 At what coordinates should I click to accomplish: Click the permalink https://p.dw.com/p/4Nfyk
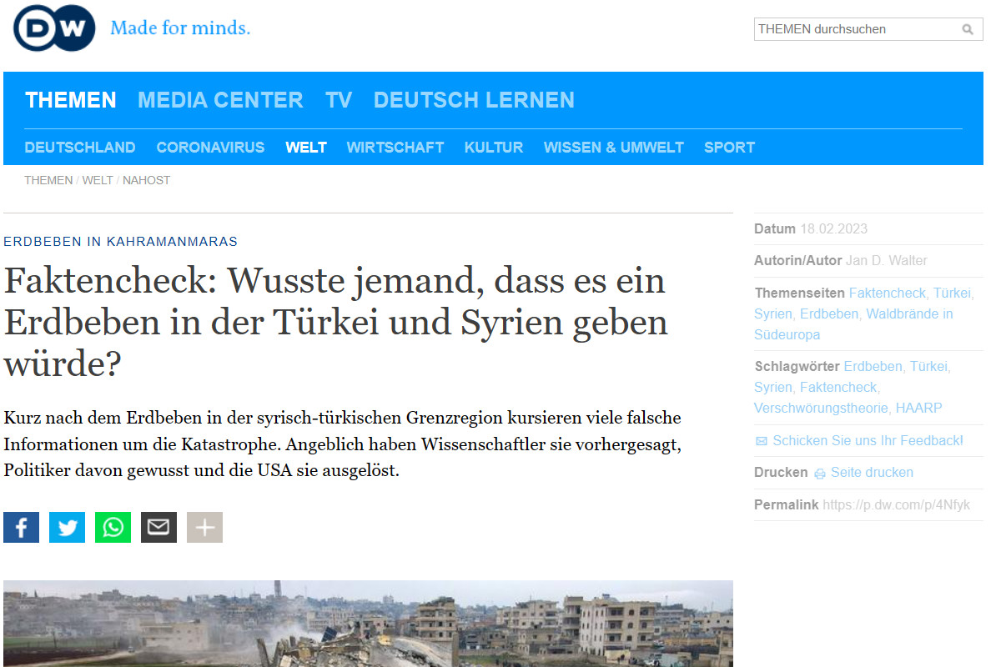click(x=896, y=504)
